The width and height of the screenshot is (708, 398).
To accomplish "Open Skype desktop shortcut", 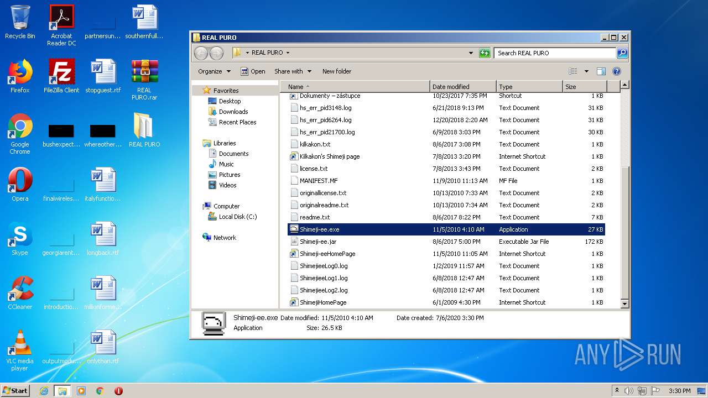I will [20, 239].
